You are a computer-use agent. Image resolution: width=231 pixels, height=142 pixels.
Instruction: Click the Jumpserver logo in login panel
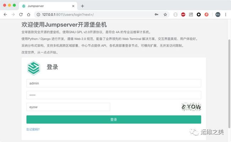(x=34, y=68)
